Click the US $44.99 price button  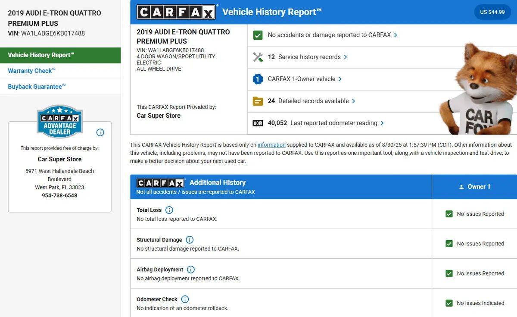(492, 12)
